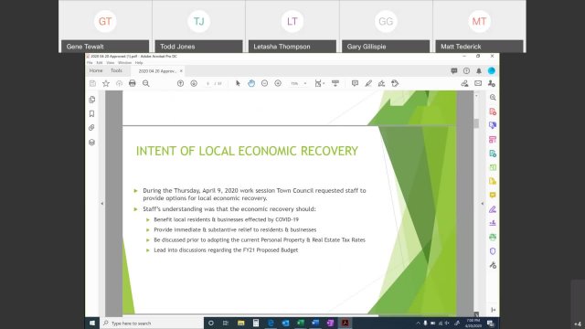Screen dimensions: 585x329
Task: Open File Explorer from the taskbar
Action: point(241,323)
